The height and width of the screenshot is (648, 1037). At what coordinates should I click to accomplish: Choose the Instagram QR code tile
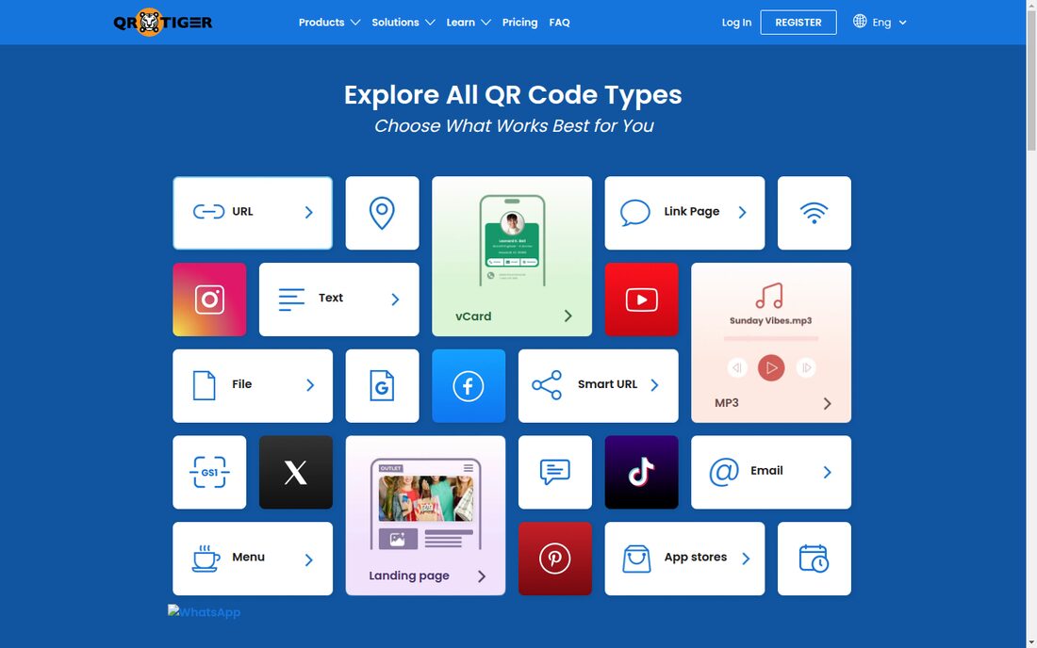click(x=209, y=300)
